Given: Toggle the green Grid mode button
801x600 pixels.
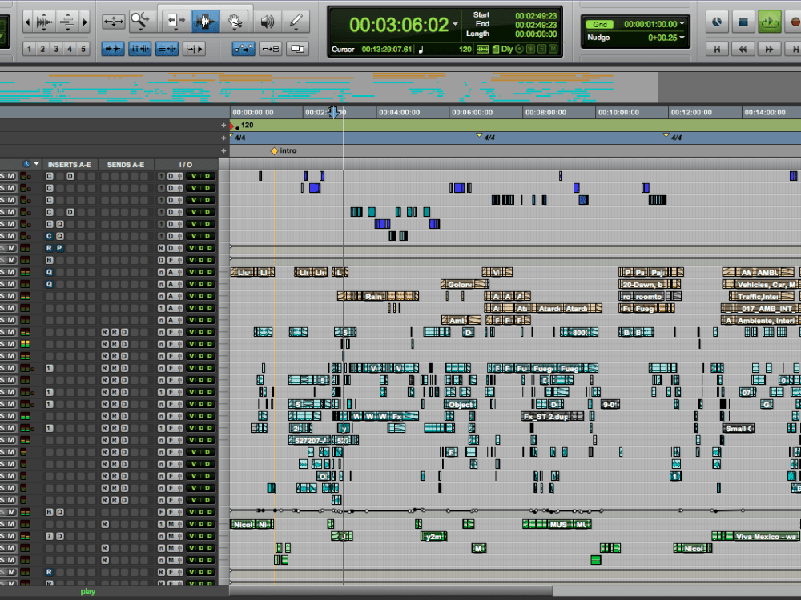Looking at the screenshot, I should pyautogui.click(x=600, y=24).
